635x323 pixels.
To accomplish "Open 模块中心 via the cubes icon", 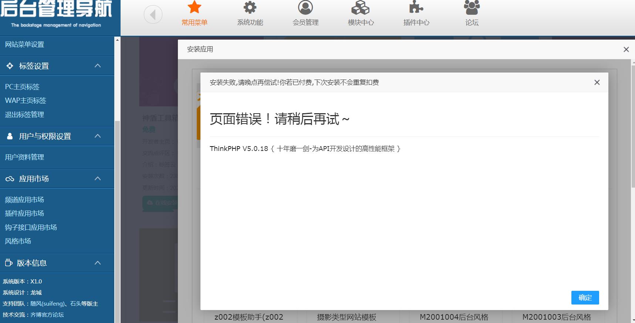I will 360,7.
